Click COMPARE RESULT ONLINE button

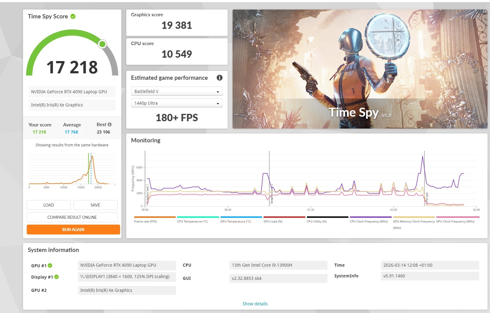coord(72,217)
